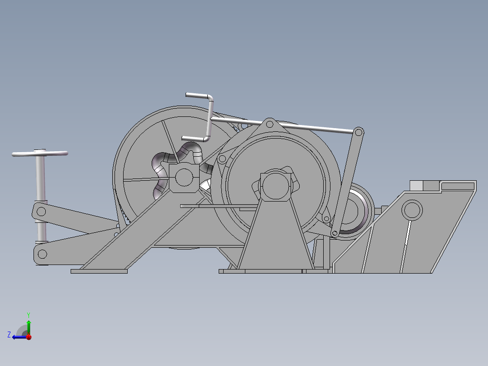Click the red X axis ball on triad

tap(29, 337)
